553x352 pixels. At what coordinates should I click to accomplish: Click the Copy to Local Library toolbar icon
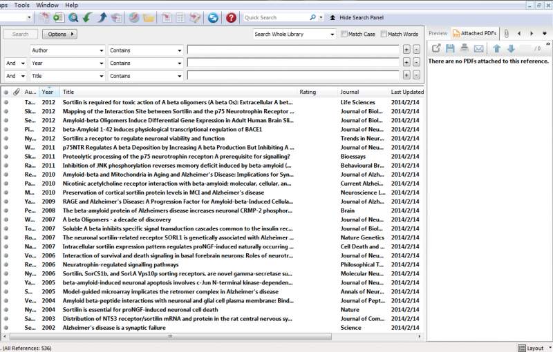tap(45, 17)
